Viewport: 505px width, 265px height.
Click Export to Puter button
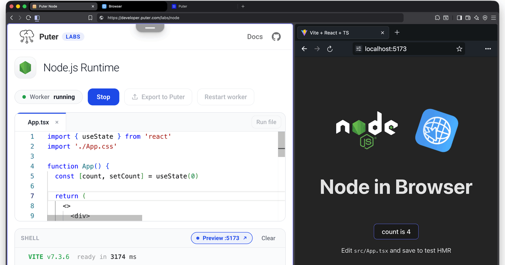coord(158,97)
